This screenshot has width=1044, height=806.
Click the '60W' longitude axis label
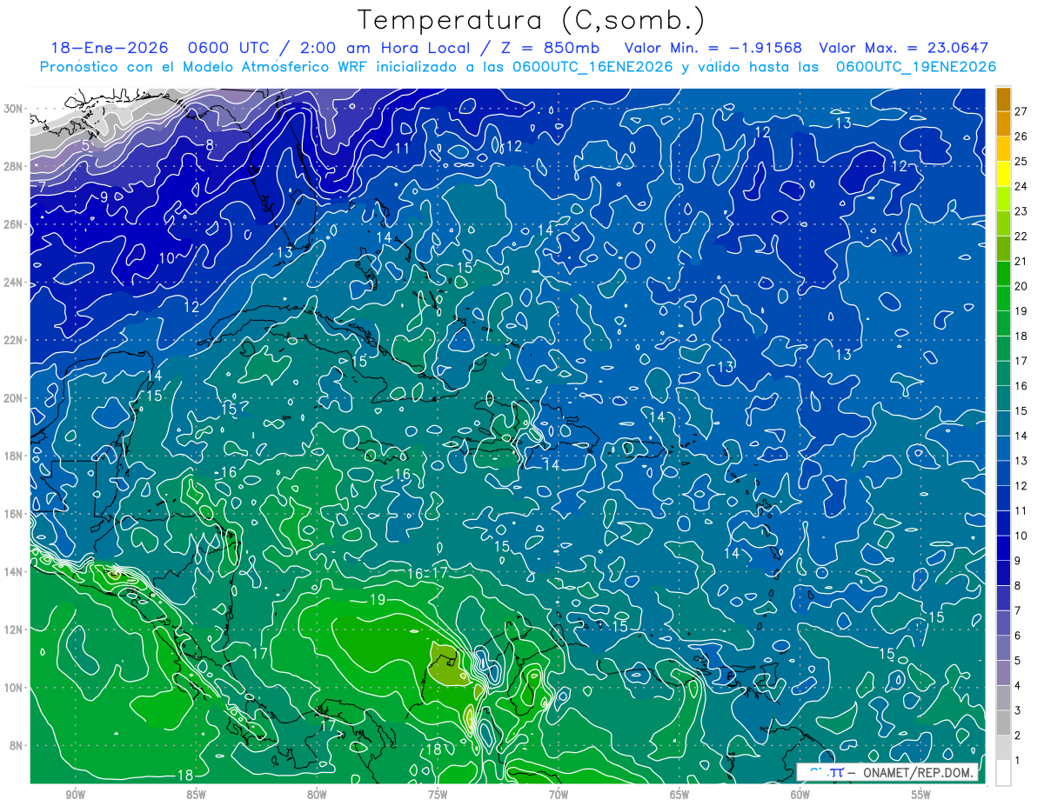(x=800, y=795)
